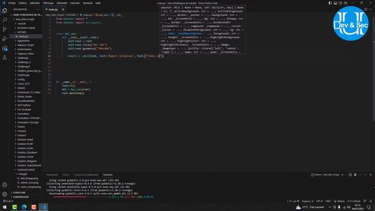
Task: Open the Sélection menu
Action: tap(35, 3)
